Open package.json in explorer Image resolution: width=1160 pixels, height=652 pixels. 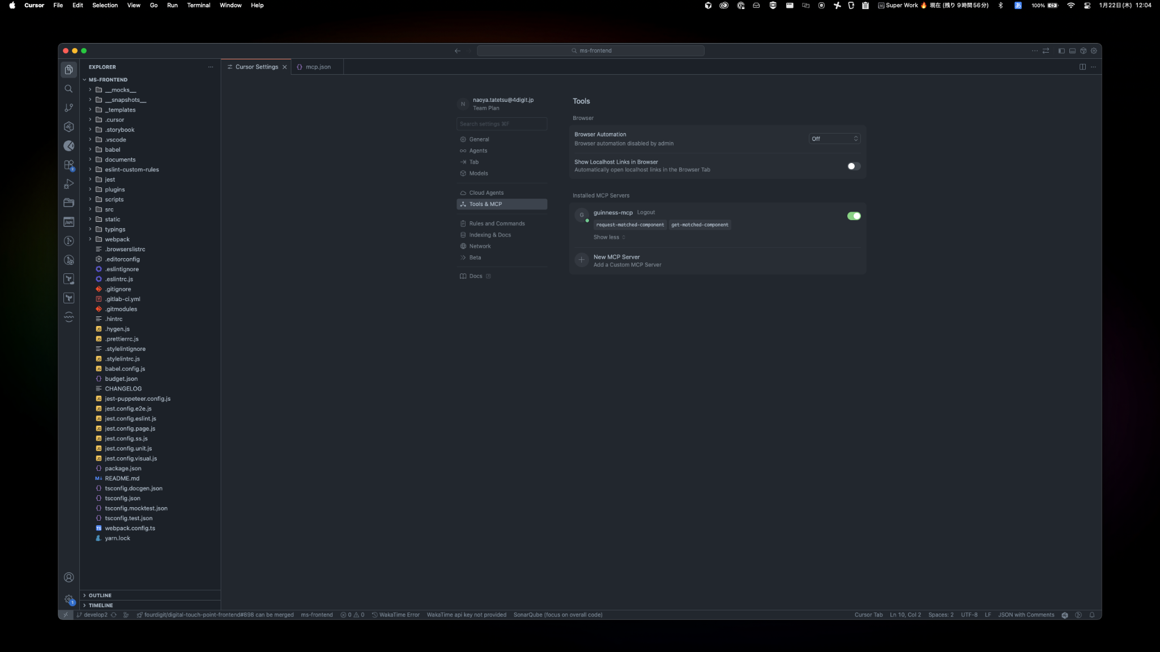(123, 469)
